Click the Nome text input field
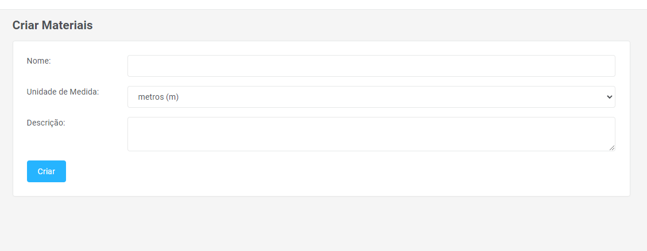The image size is (647, 251). pos(371,66)
